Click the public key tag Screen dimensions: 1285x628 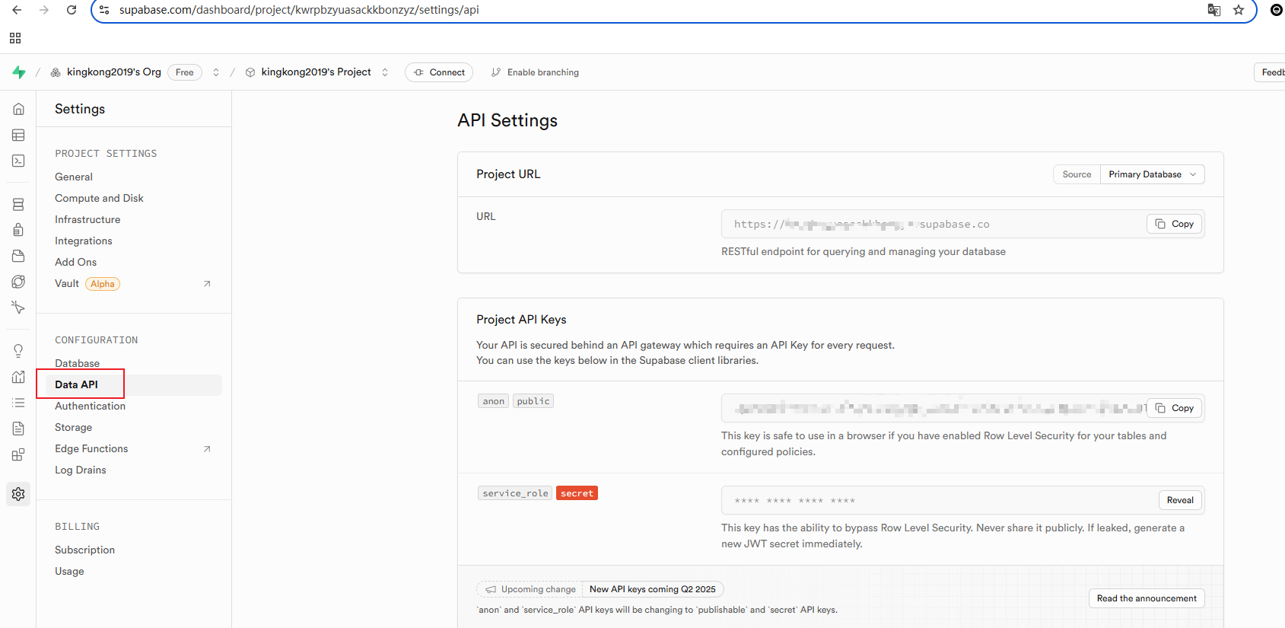533,401
